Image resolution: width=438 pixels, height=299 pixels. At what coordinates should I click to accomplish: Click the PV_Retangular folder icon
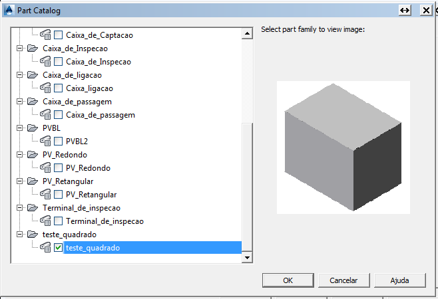click(x=33, y=181)
